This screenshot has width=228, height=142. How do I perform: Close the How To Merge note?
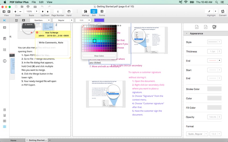click(x=37, y=32)
